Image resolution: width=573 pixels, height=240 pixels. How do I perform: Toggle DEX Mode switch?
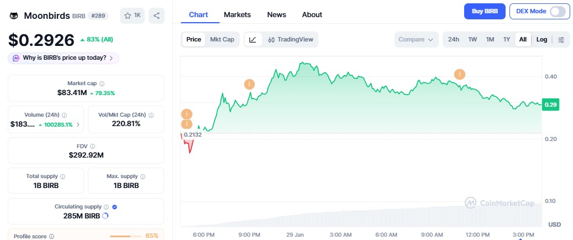[x=559, y=11]
